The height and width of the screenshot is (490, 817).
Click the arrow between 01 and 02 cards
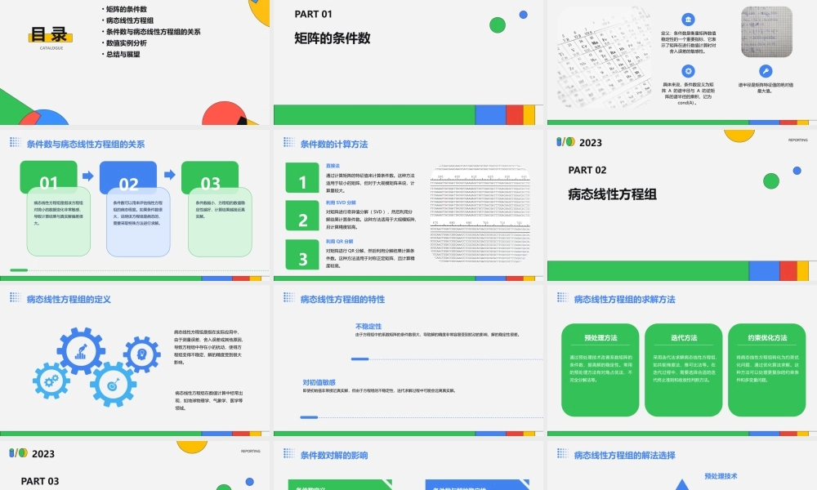[x=88, y=176]
